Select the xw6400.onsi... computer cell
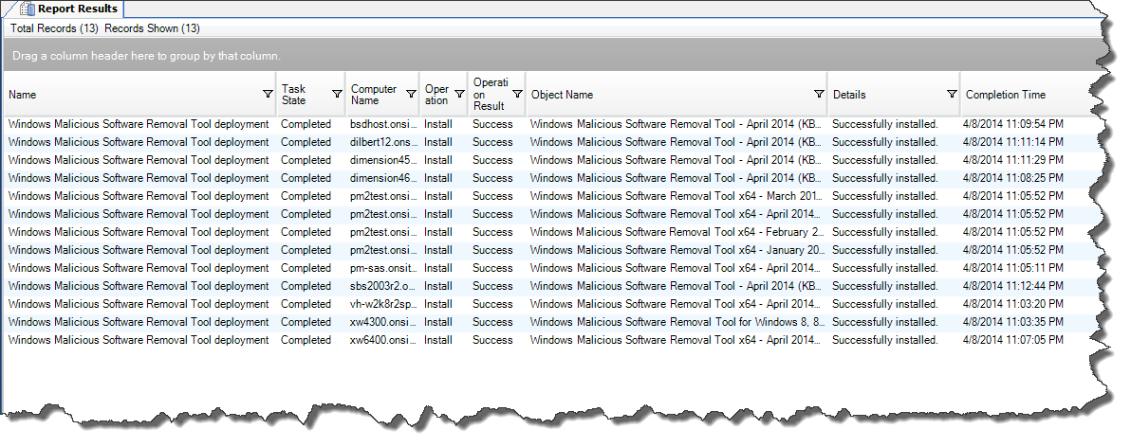1131x447 pixels. pos(383,340)
